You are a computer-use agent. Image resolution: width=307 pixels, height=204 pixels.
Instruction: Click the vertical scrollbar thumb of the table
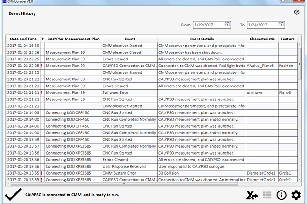(x=300, y=64)
